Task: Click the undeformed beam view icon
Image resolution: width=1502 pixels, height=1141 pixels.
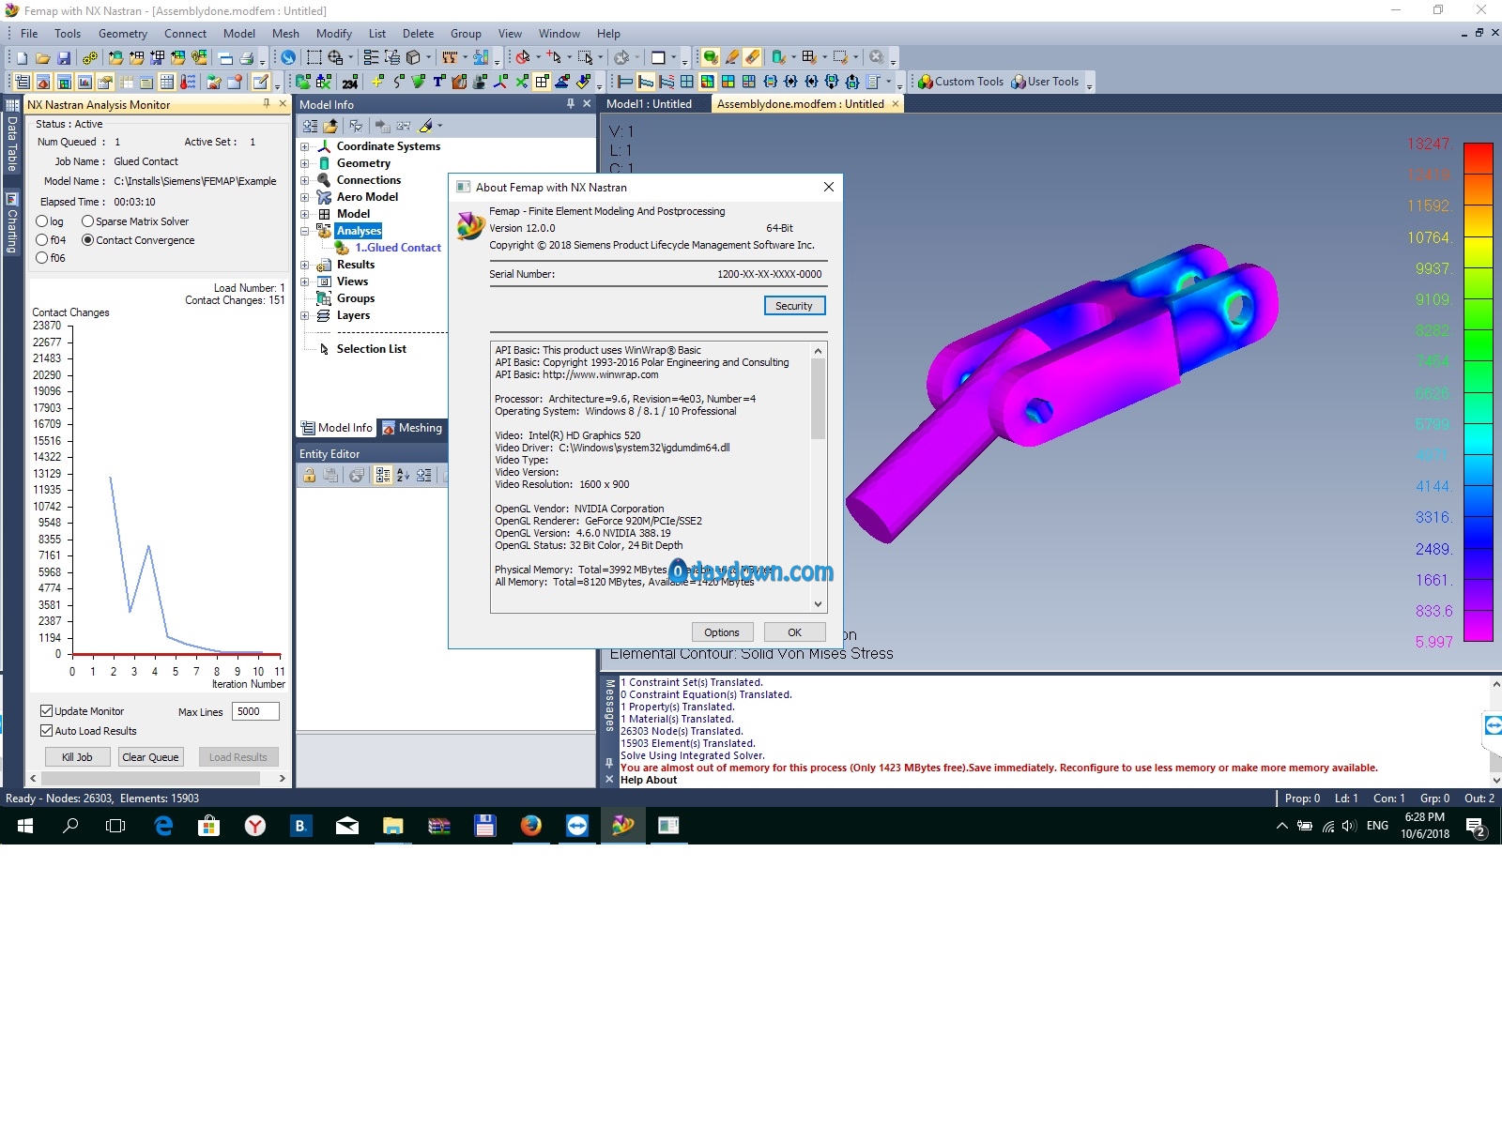Action: pos(625,83)
